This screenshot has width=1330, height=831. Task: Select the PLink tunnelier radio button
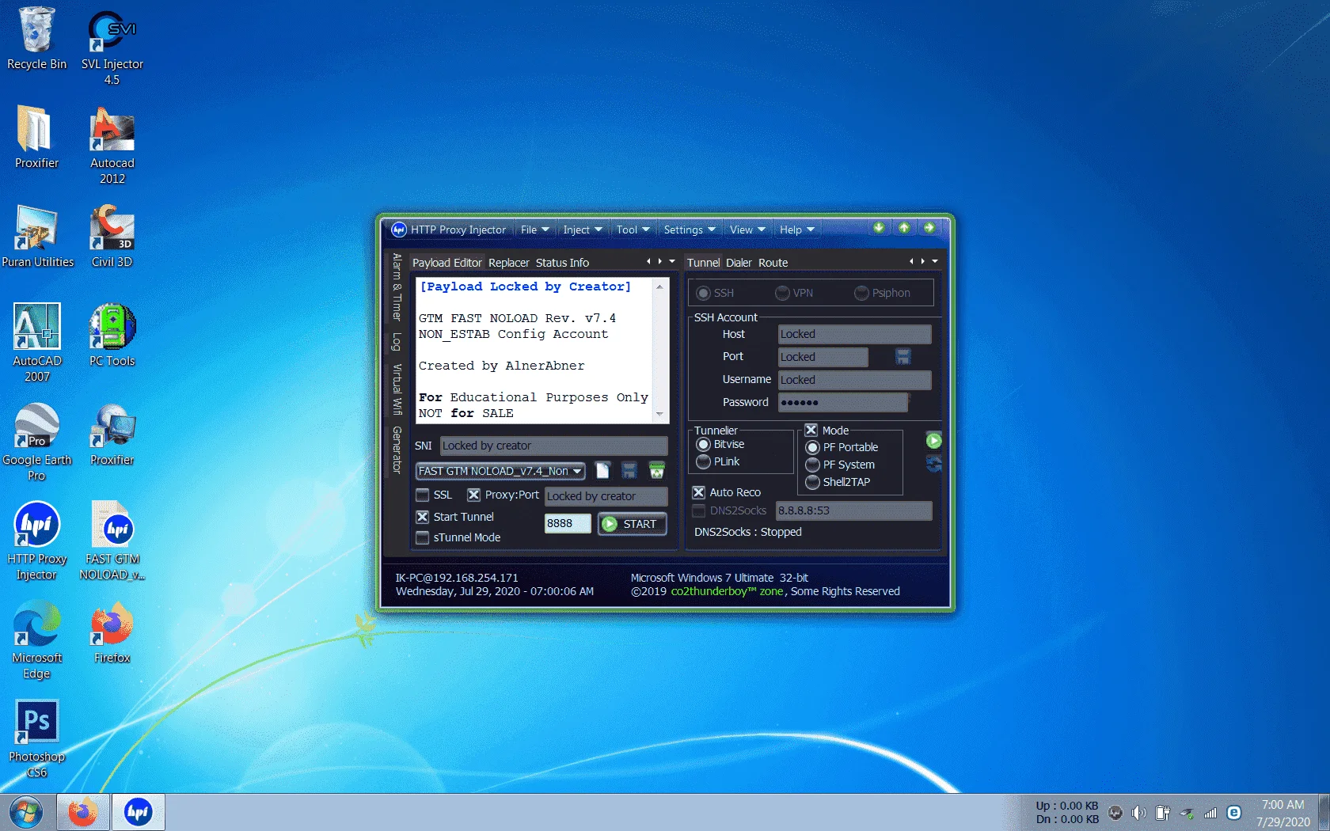coord(703,461)
